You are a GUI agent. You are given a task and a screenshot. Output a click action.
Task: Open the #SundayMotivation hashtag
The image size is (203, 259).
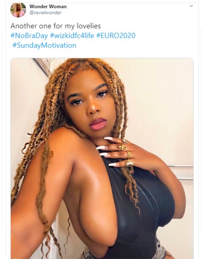coord(44,45)
